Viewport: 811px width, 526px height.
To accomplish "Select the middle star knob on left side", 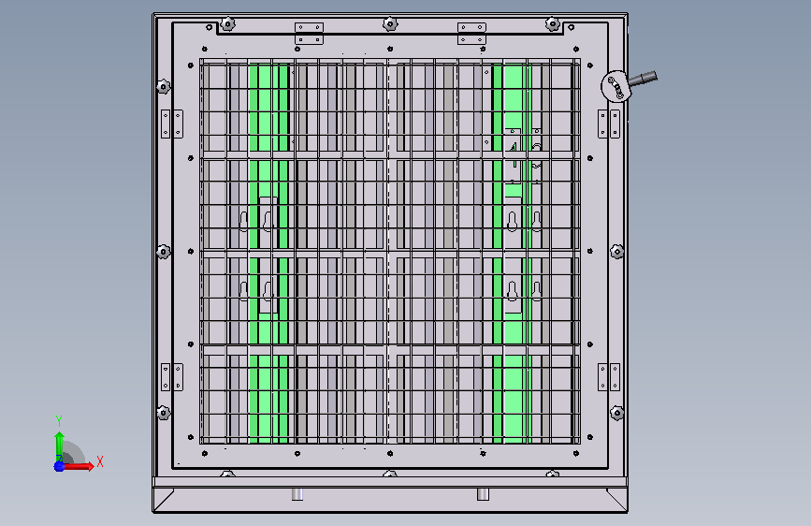I will coord(164,252).
